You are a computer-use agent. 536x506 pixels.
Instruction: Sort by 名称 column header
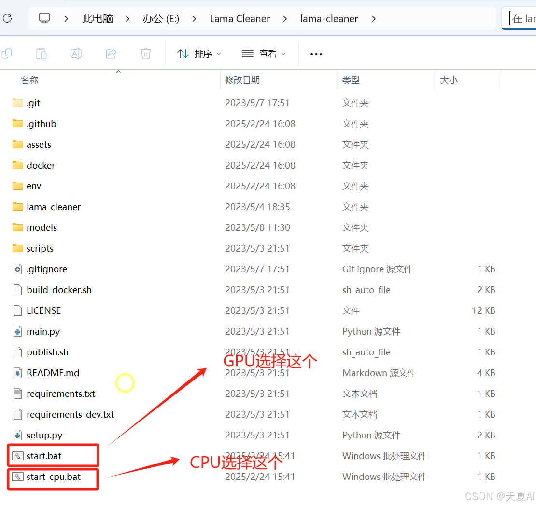click(29, 80)
